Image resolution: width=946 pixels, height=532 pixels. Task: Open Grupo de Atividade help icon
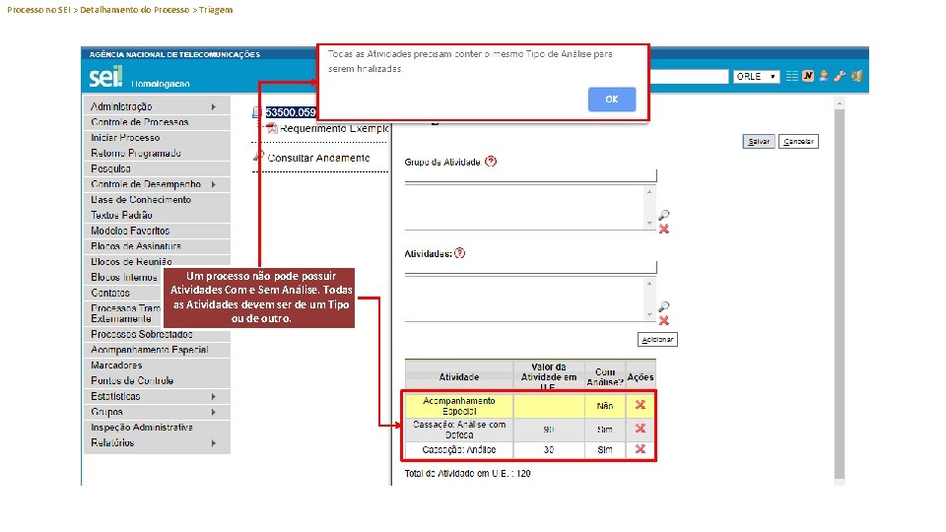pyautogui.click(x=491, y=161)
